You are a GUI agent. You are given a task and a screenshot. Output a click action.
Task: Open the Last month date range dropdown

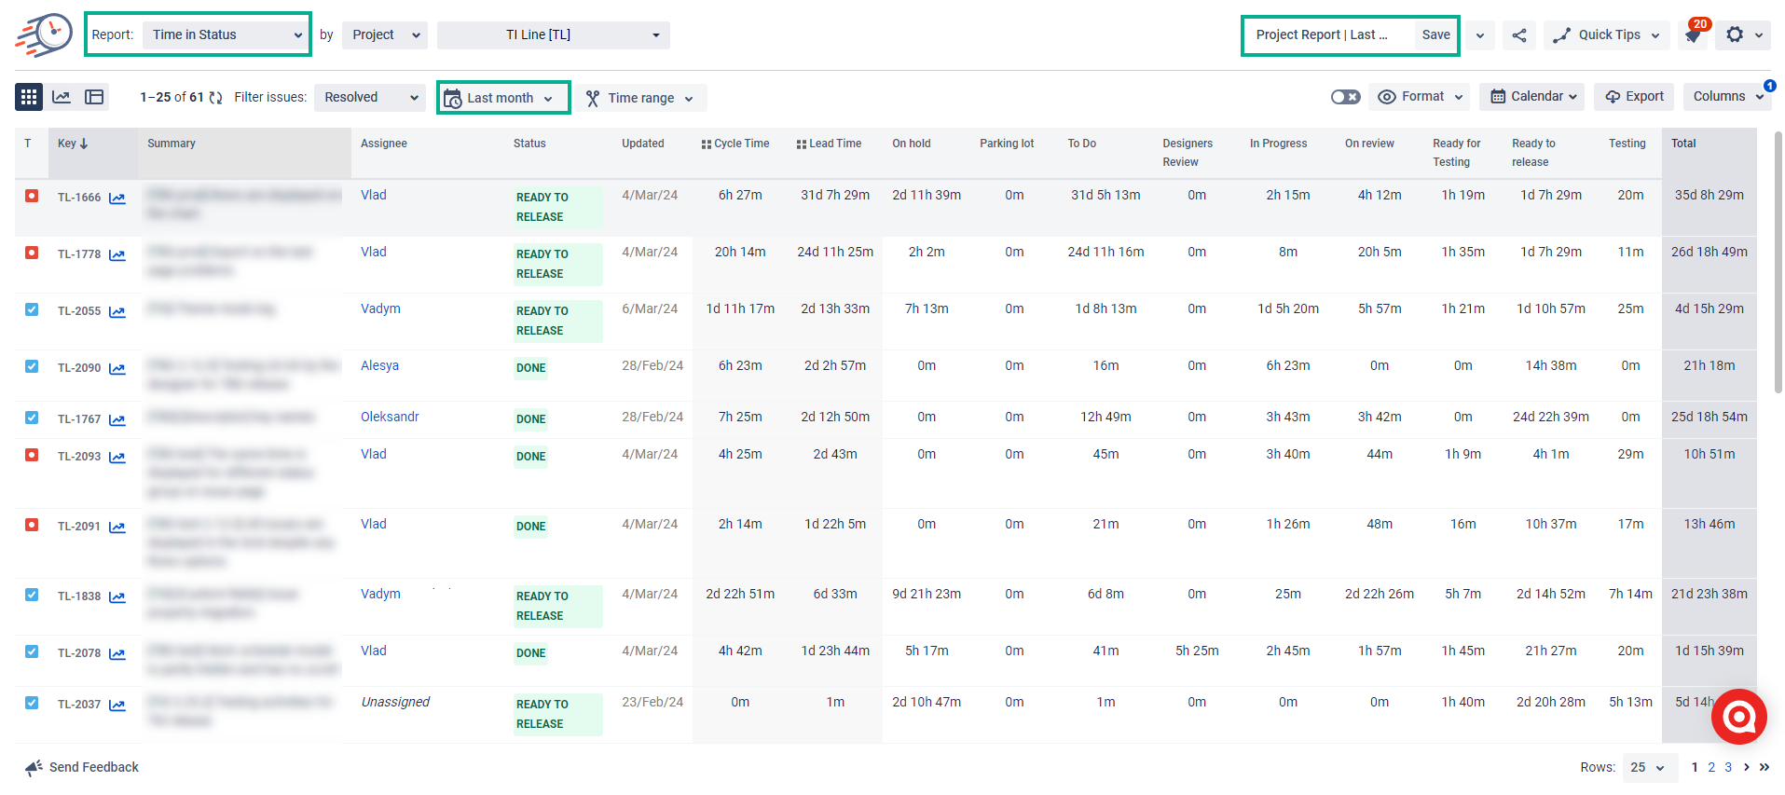pyautogui.click(x=503, y=98)
